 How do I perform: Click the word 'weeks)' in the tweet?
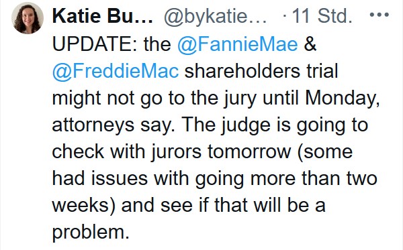(x=84, y=205)
